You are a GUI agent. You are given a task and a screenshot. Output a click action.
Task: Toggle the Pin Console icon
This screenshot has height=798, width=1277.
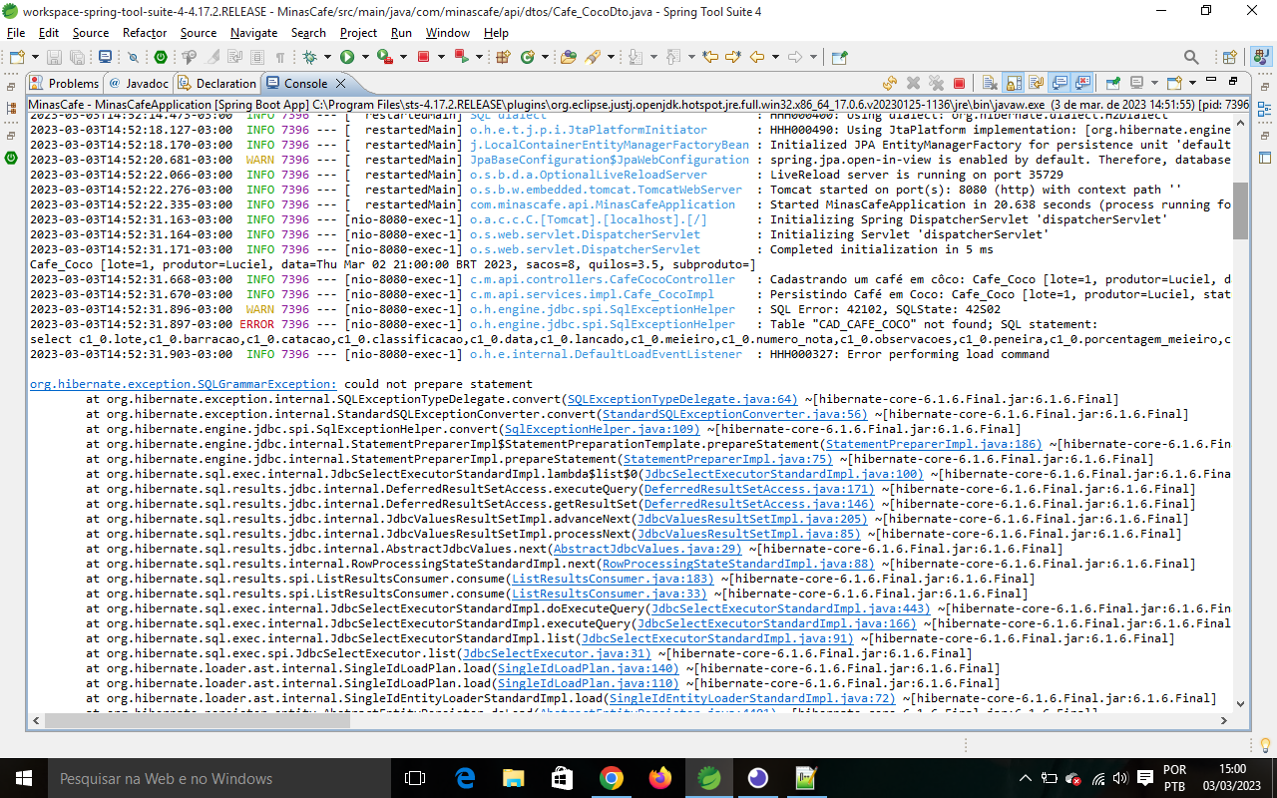[x=1112, y=83]
